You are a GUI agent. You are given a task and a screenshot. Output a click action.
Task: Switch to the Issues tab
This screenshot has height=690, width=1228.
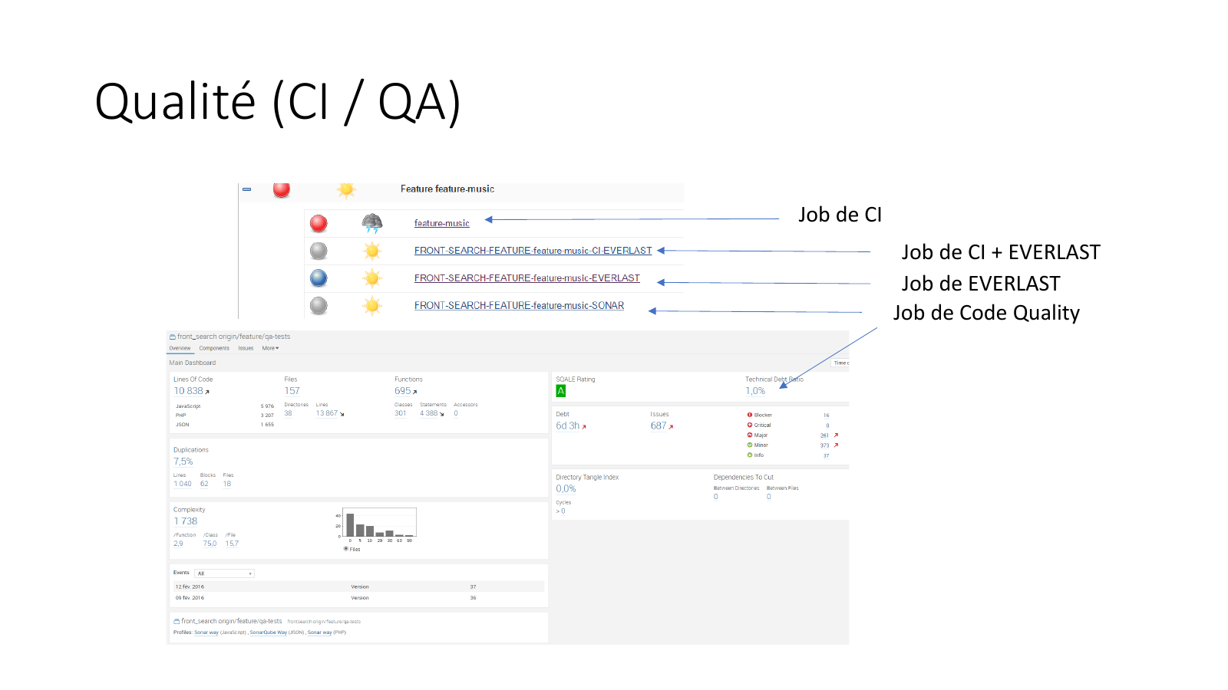(x=246, y=348)
